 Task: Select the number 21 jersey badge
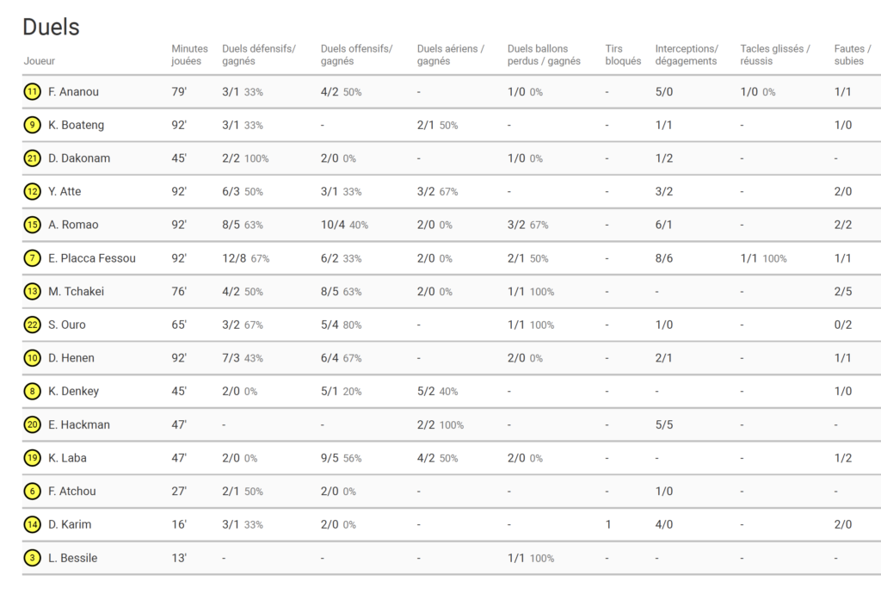point(32,158)
